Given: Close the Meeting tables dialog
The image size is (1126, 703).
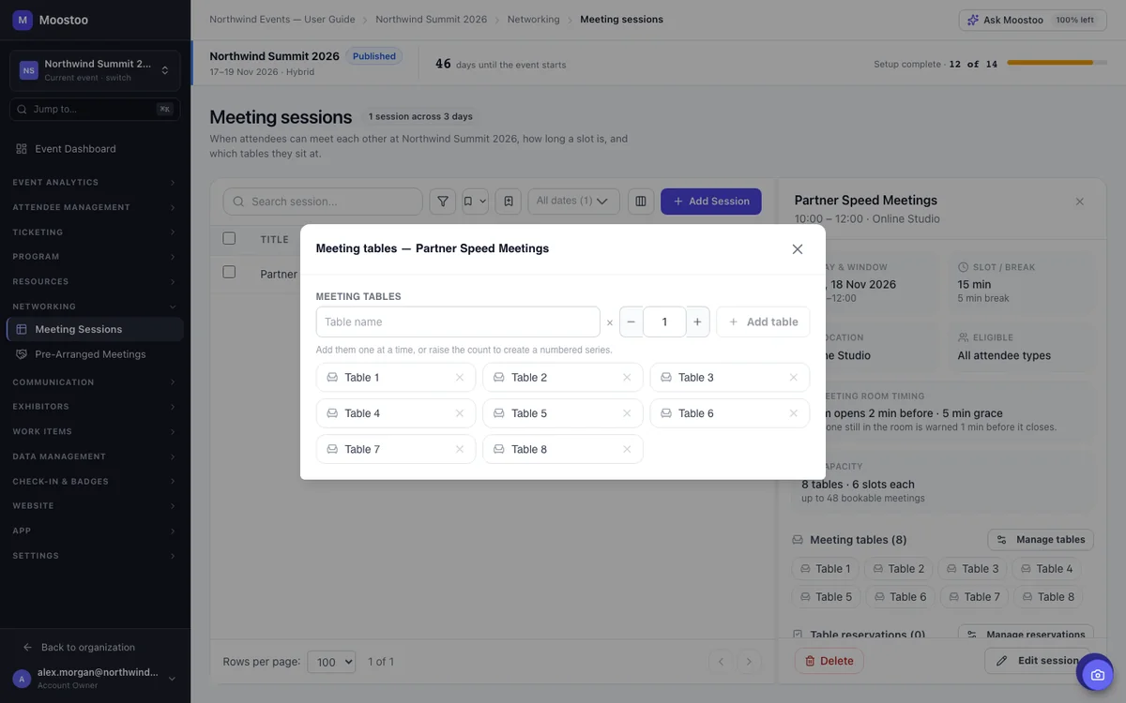Looking at the screenshot, I should tap(798, 249).
